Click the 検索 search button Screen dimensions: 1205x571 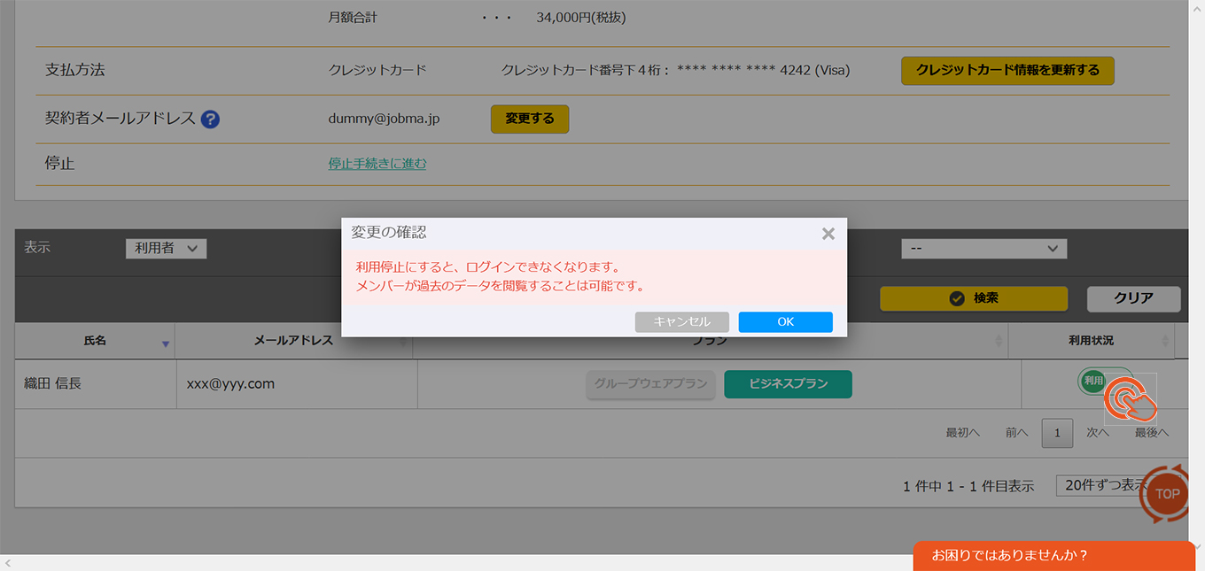[974, 298]
